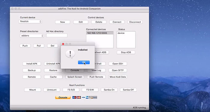Viewport: 210px width, 112px height.
Task: Click the Mount root function button
Action: coord(32,90)
